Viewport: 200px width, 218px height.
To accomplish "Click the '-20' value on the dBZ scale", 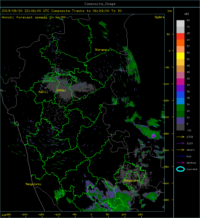I will (x=189, y=130).
